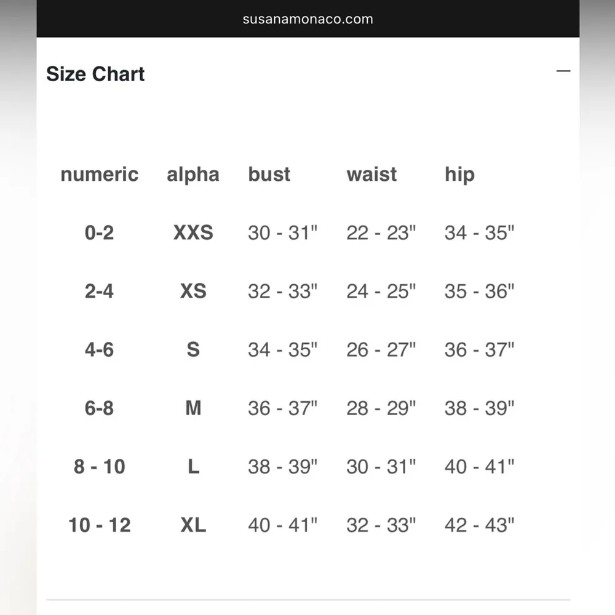Click numeric size 10 - 12

click(x=100, y=525)
